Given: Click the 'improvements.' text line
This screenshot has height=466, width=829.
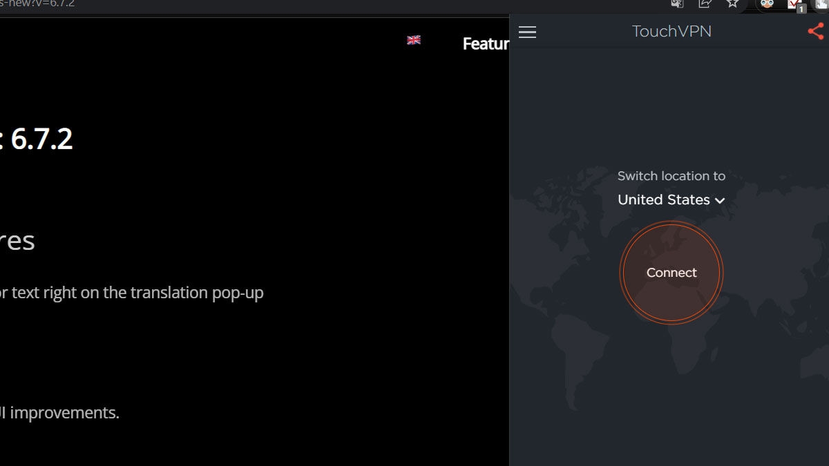Looking at the screenshot, I should coord(62,413).
